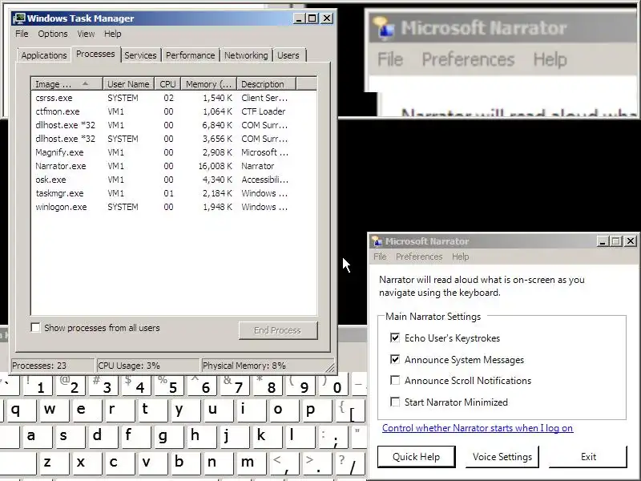Select the csrss.exe process row
The width and height of the screenshot is (641, 481).
click(x=174, y=98)
